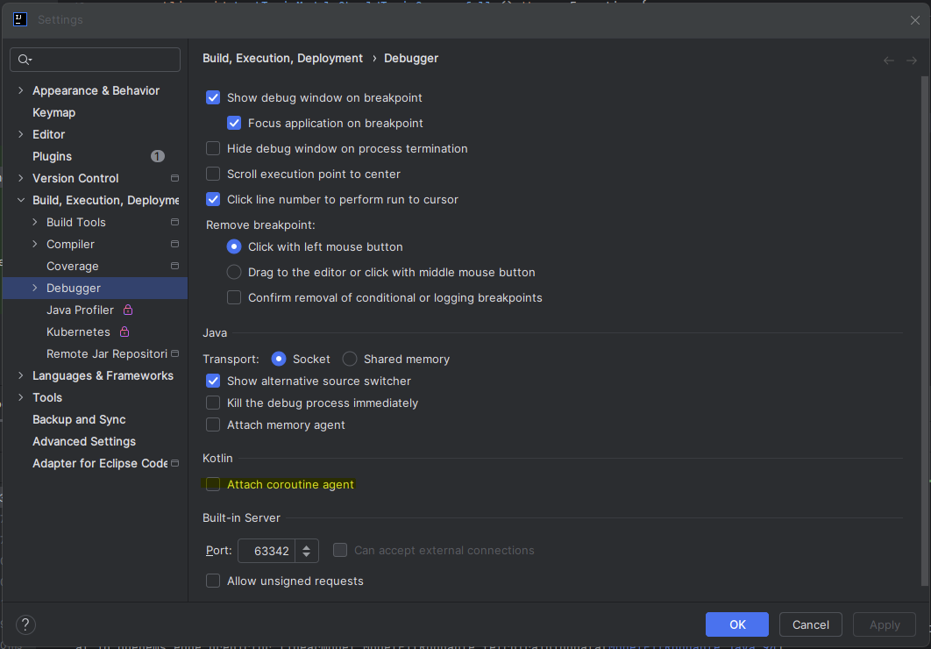Click the lock icon beside Java Profiler

tap(128, 310)
